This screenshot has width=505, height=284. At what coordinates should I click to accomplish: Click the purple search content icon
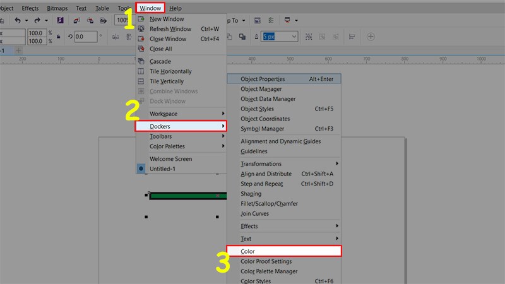coord(60,20)
